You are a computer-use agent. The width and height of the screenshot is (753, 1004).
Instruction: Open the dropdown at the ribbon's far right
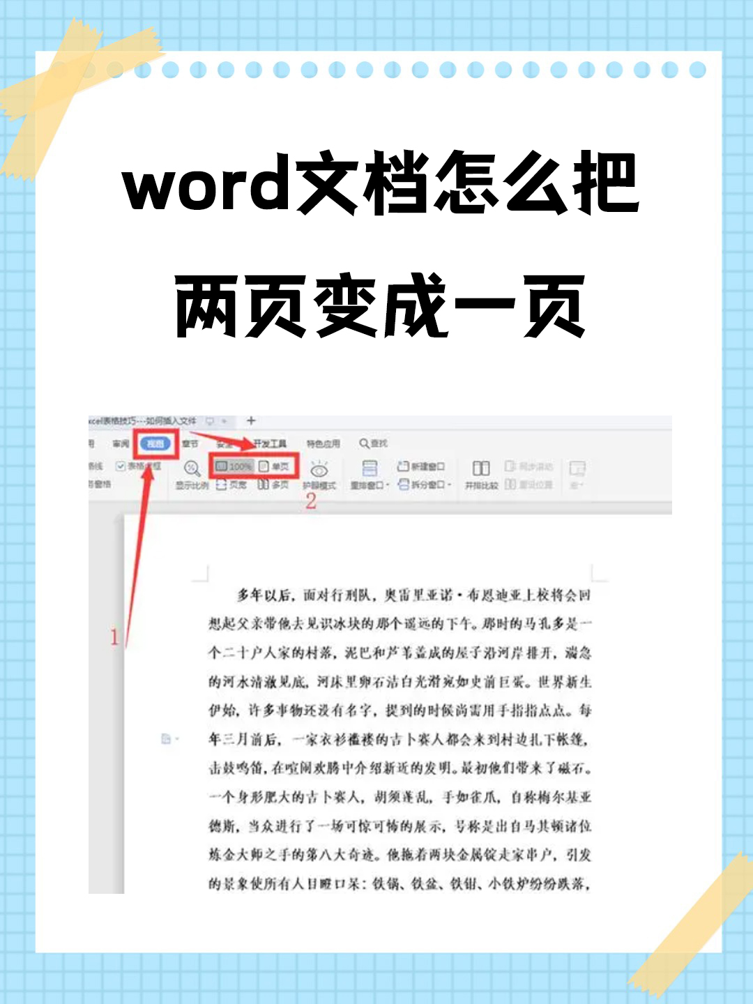pos(577,485)
